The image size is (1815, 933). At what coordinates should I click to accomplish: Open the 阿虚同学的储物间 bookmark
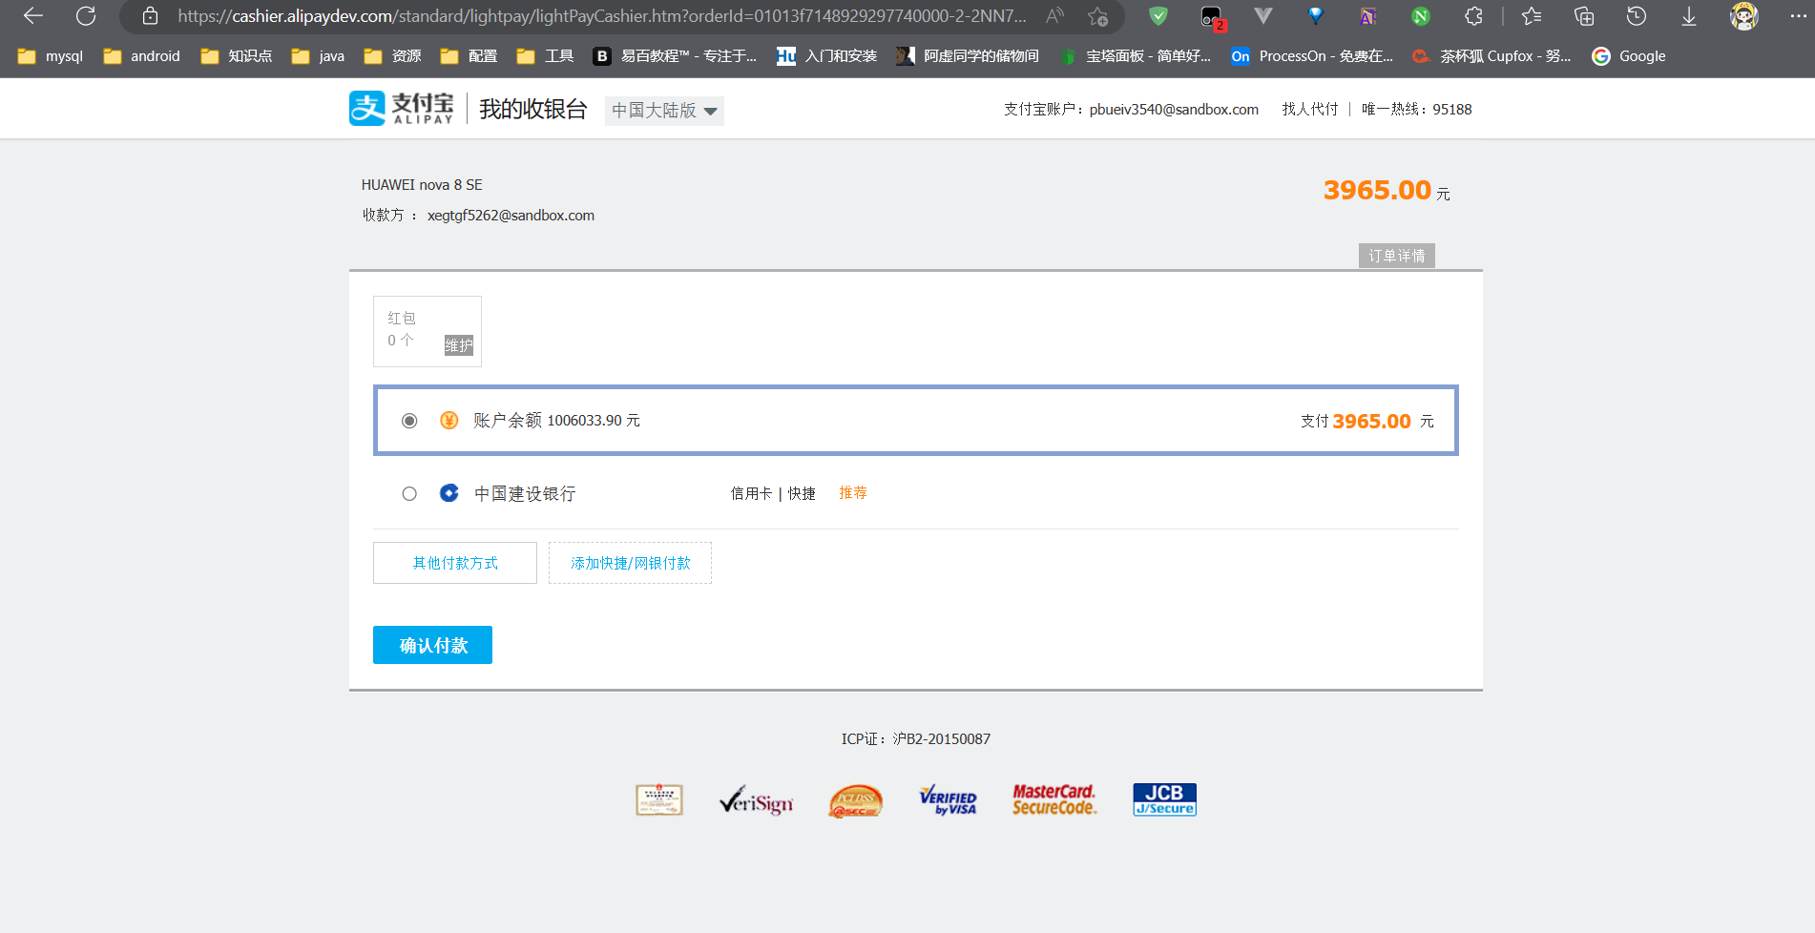(x=968, y=56)
